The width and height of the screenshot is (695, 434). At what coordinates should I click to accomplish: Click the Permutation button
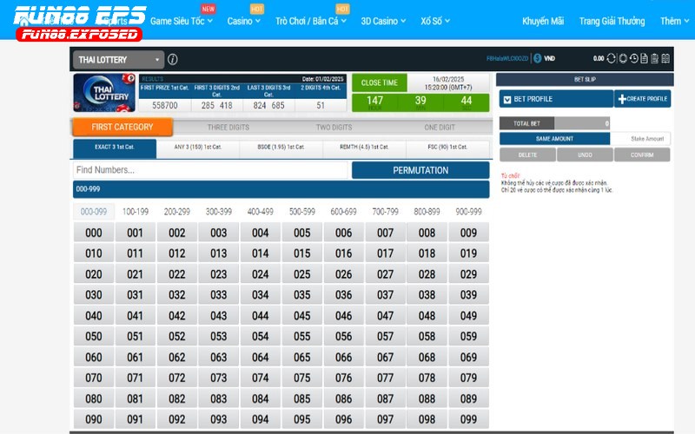click(420, 170)
